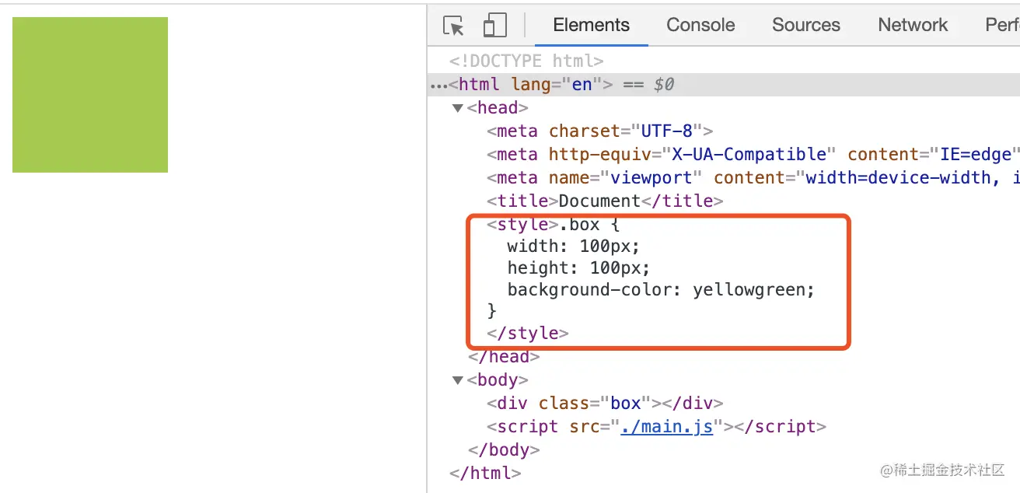Activate the inspect element cursor icon

(454, 25)
